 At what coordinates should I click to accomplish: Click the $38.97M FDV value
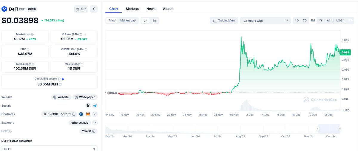25,54
